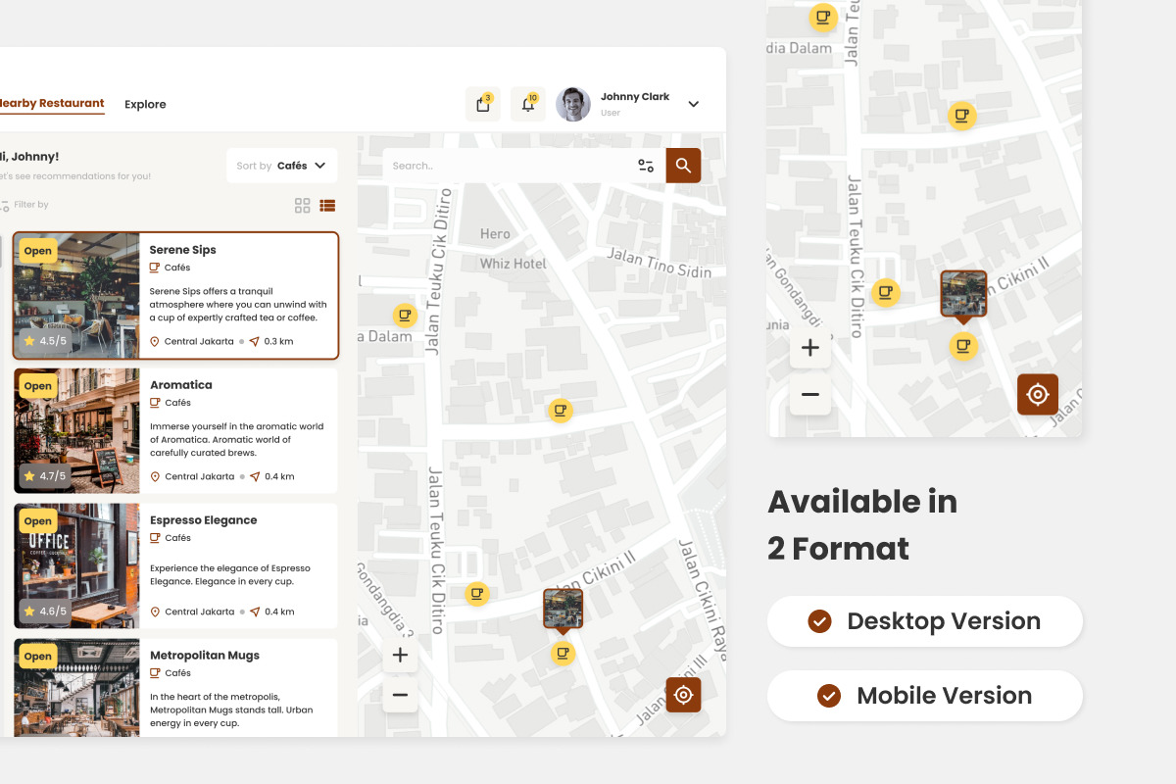This screenshot has height=784, width=1176.
Task: Expand the Johnny Clark account dropdown chevron
Action: pyautogui.click(x=694, y=104)
